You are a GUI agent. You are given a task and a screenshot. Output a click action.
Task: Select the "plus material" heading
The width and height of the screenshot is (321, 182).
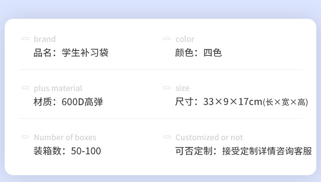point(58,88)
